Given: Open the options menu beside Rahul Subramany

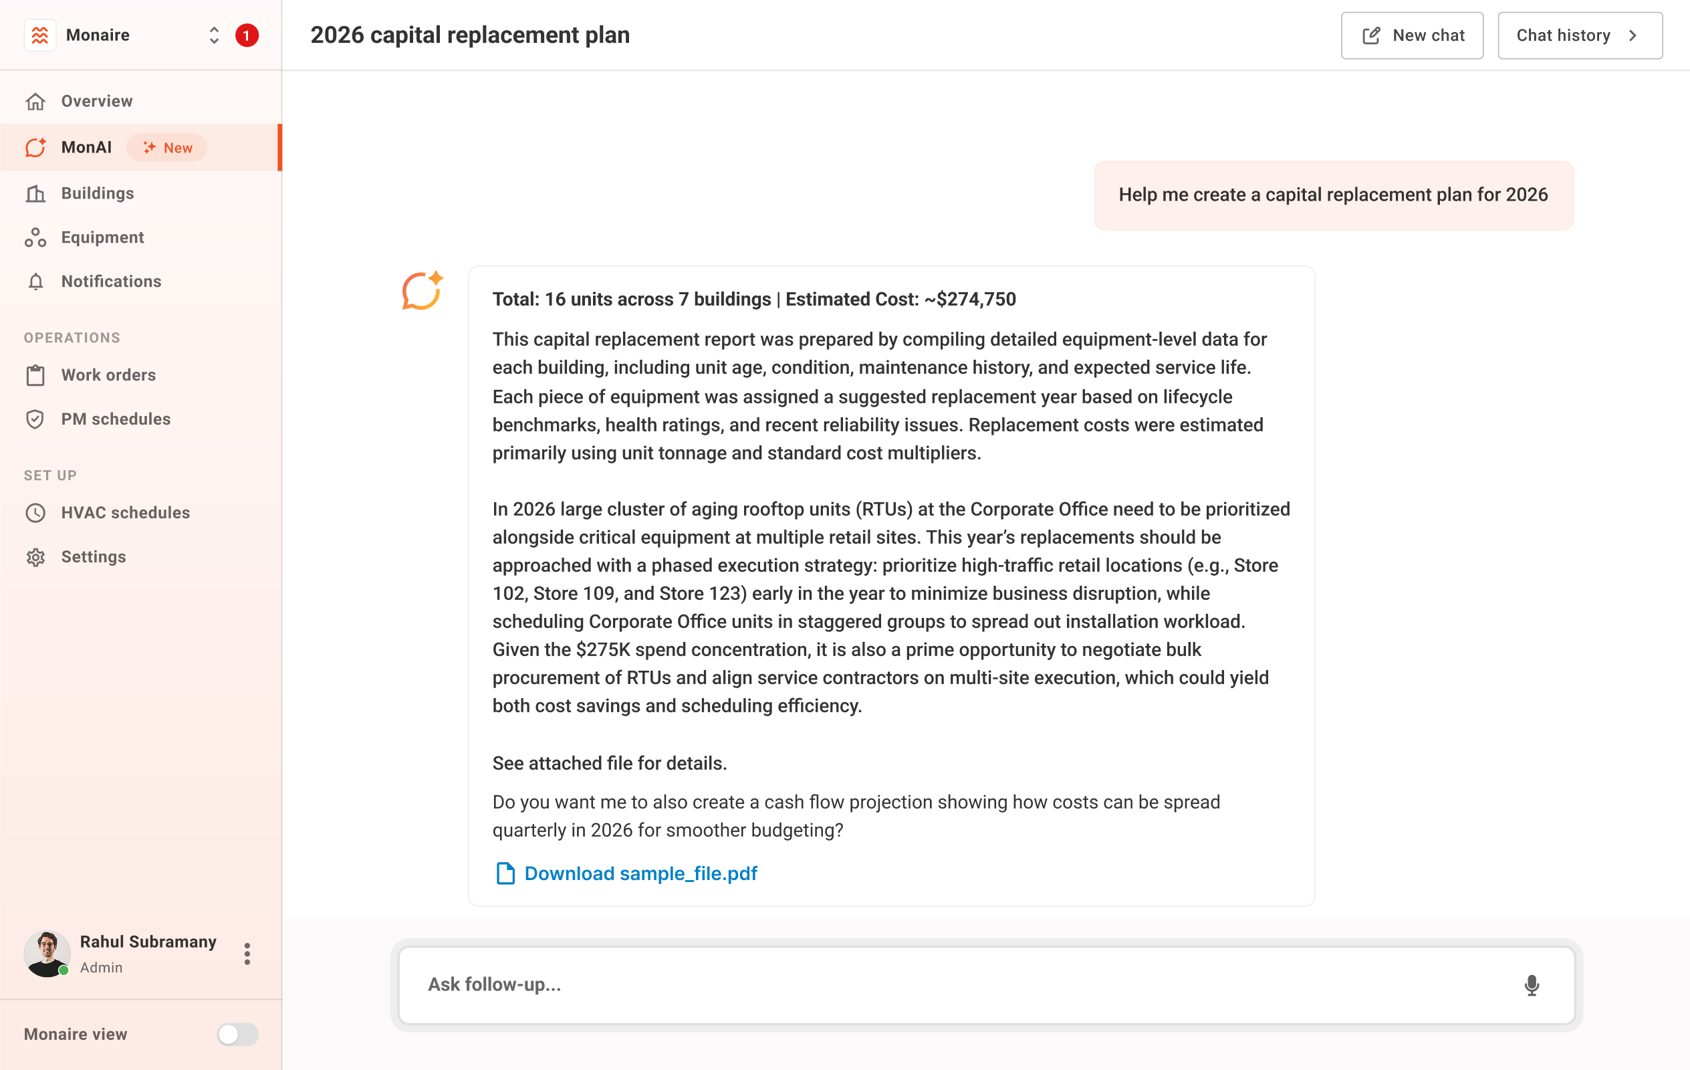Looking at the screenshot, I should (x=247, y=954).
